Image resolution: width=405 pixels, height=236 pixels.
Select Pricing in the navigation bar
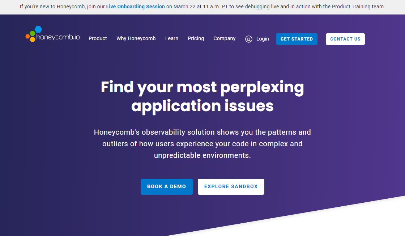196,38
